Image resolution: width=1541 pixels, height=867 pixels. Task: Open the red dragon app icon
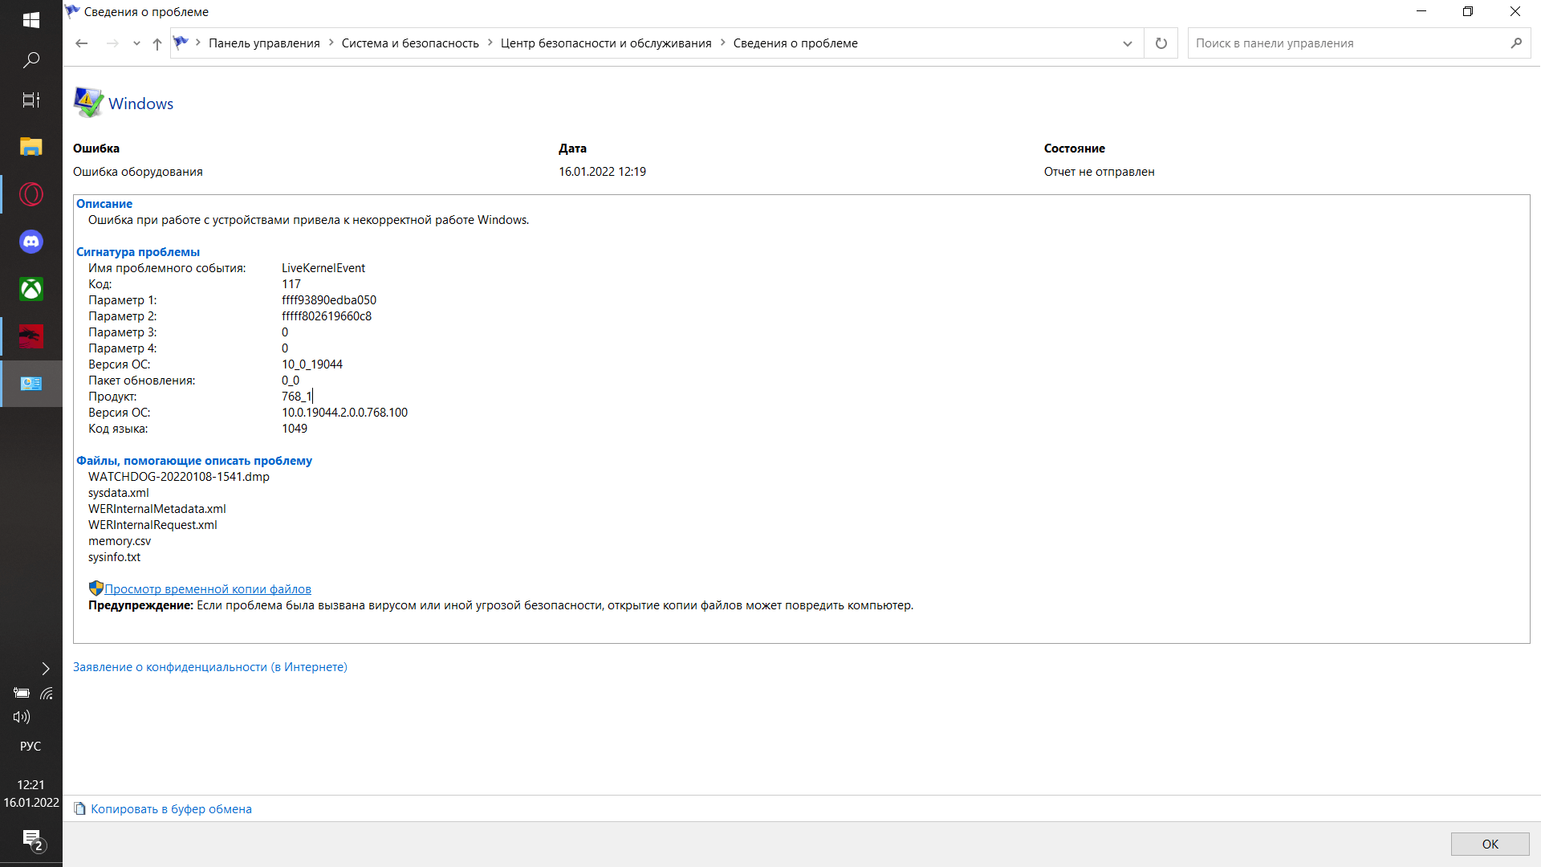pyautogui.click(x=31, y=336)
